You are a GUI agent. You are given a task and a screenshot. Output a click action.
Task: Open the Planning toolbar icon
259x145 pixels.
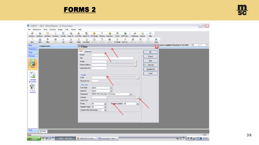pyautogui.click(x=102, y=34)
